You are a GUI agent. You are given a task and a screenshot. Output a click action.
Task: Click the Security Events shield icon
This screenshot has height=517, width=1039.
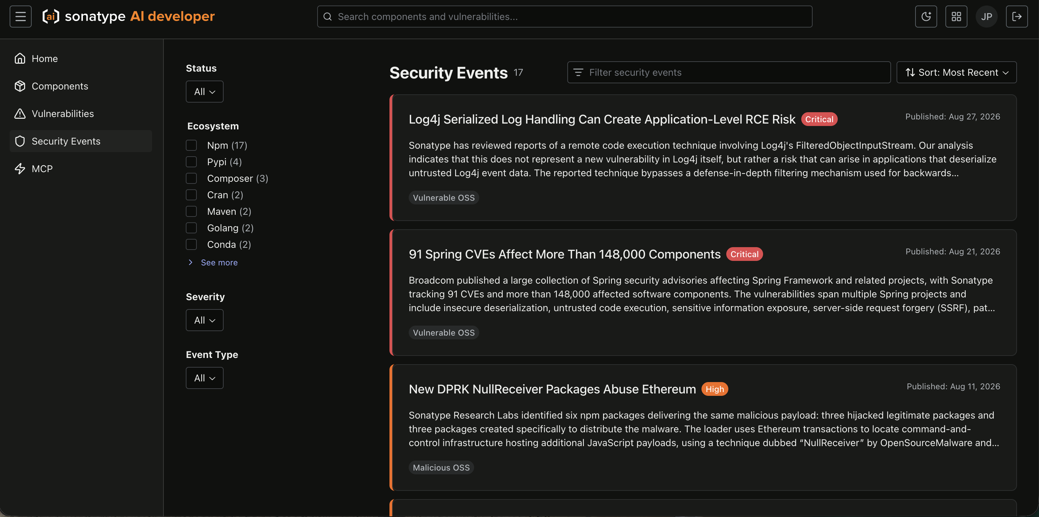pyautogui.click(x=20, y=141)
